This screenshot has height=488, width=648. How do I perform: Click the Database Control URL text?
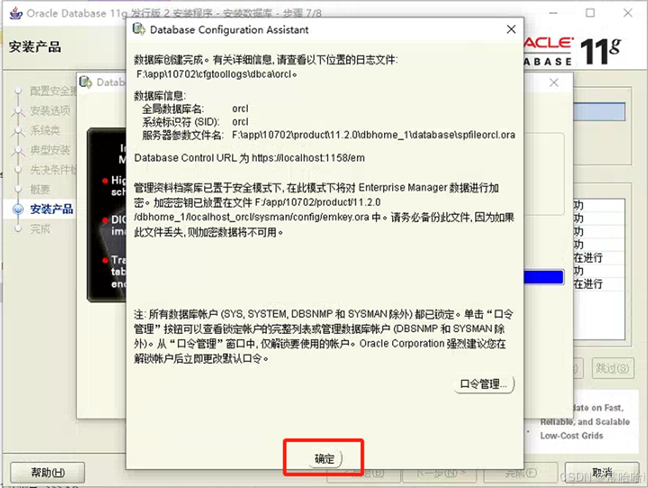click(x=249, y=158)
